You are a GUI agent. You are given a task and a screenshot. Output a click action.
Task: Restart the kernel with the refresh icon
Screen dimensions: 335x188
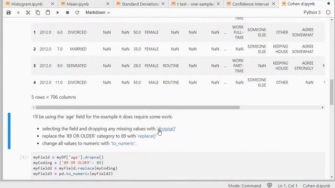pyautogui.click(x=77, y=13)
